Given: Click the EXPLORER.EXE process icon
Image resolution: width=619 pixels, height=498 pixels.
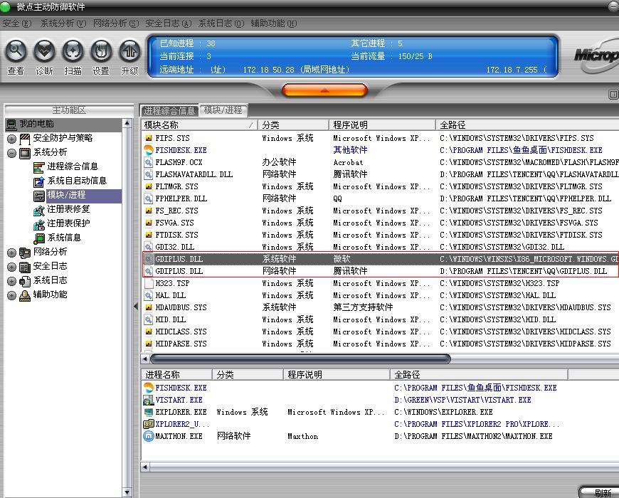Looking at the screenshot, I should pyautogui.click(x=149, y=412).
